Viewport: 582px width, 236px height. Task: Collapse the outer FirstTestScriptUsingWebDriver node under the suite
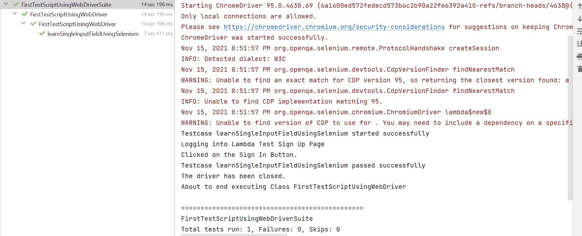[15, 14]
